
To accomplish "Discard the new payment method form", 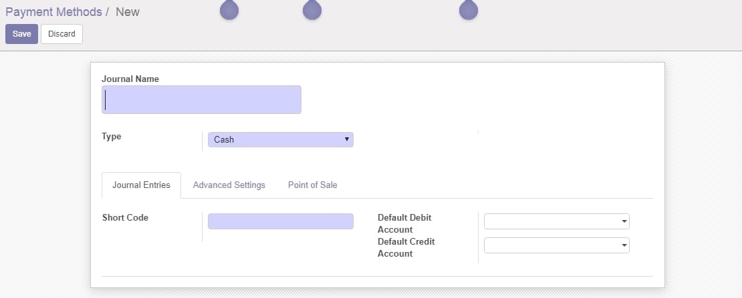I will pyautogui.click(x=61, y=34).
